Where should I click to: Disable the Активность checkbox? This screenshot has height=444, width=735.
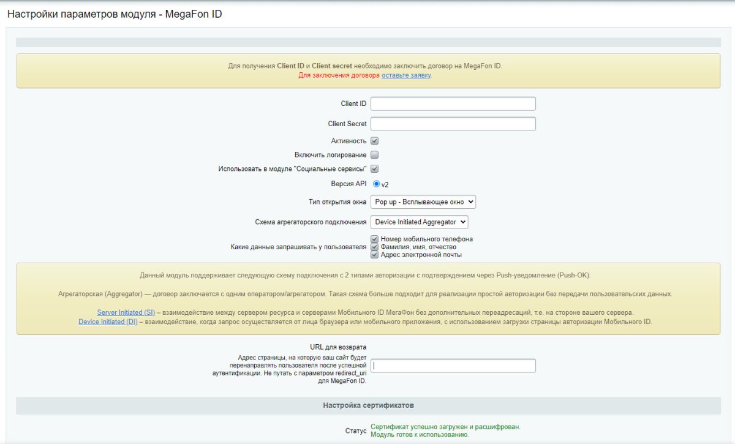coord(374,140)
